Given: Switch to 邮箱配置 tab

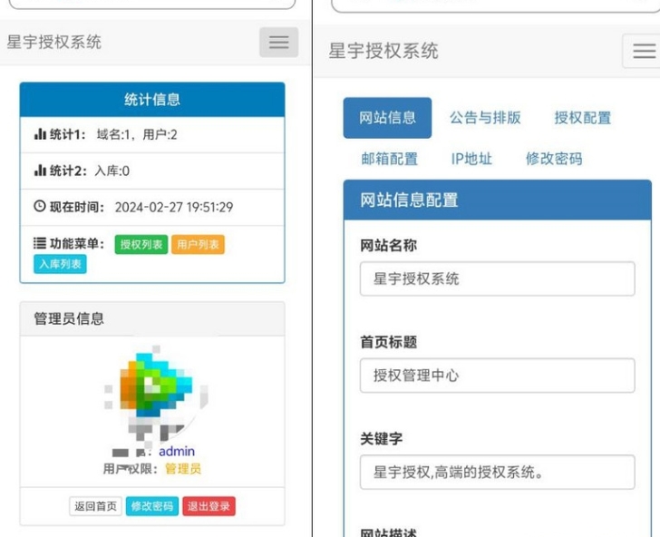Looking at the screenshot, I should pos(389,159).
